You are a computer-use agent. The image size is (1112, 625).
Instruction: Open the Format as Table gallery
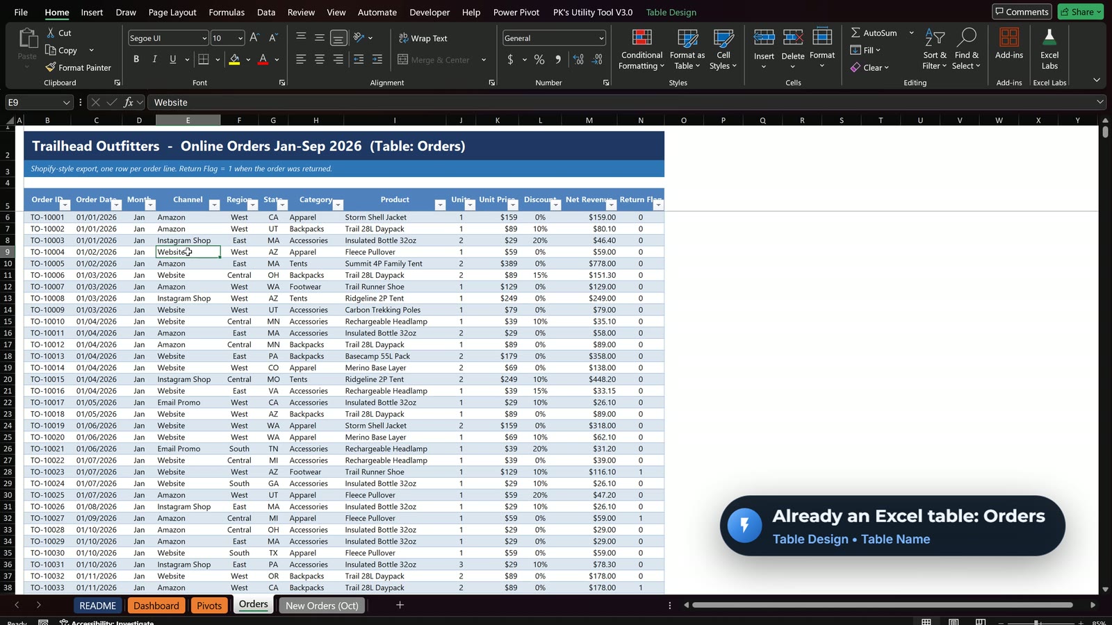pos(687,49)
